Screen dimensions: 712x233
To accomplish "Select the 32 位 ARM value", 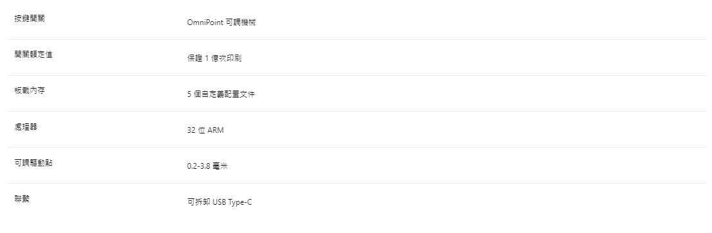I will click(x=205, y=130).
